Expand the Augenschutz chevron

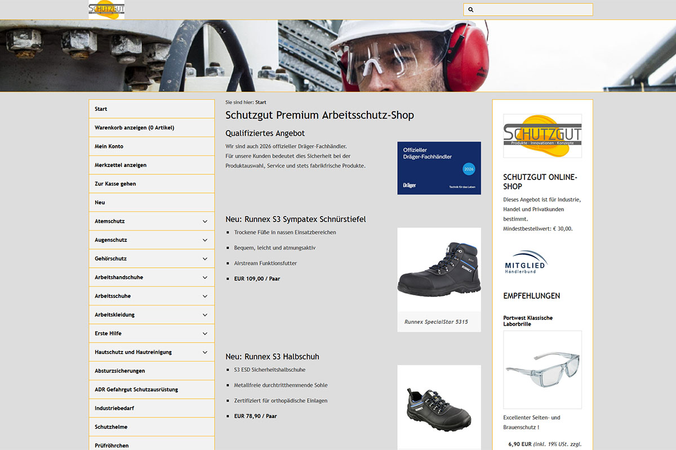tap(205, 240)
